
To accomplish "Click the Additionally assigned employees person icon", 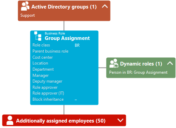I will (x=10, y=120).
